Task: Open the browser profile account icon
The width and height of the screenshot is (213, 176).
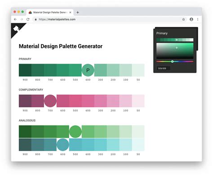Action: pyautogui.click(x=191, y=19)
